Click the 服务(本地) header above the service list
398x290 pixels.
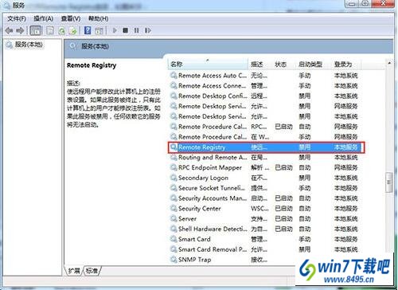click(x=95, y=46)
